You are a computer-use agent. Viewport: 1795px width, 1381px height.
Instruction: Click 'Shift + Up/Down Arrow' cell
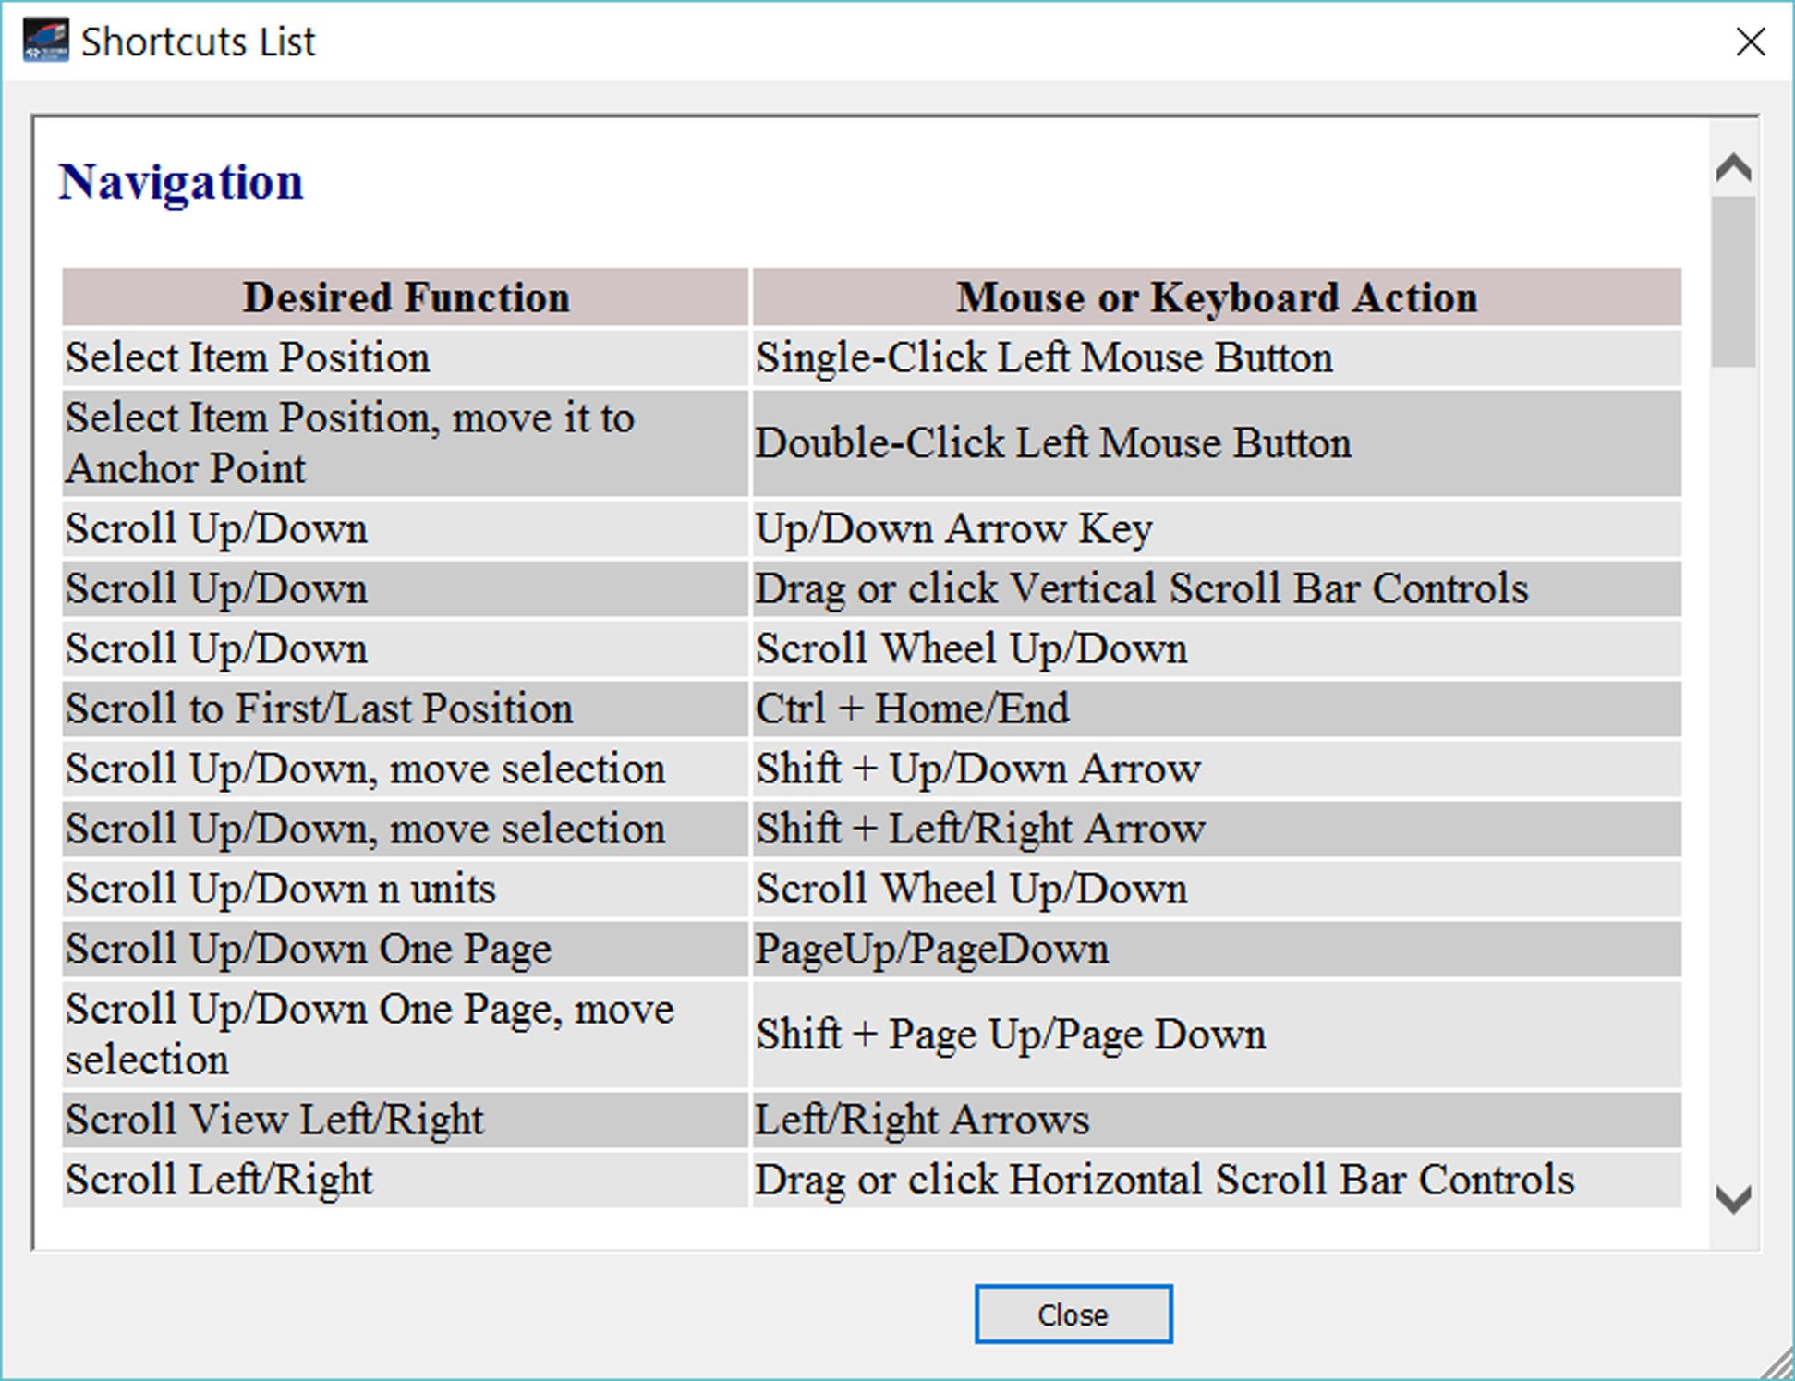pyautogui.click(x=1217, y=769)
